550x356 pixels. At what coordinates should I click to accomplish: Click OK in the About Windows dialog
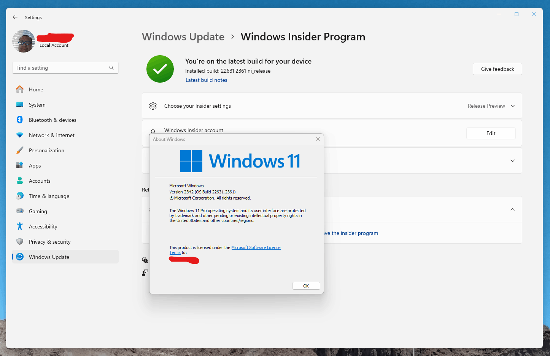click(x=306, y=286)
